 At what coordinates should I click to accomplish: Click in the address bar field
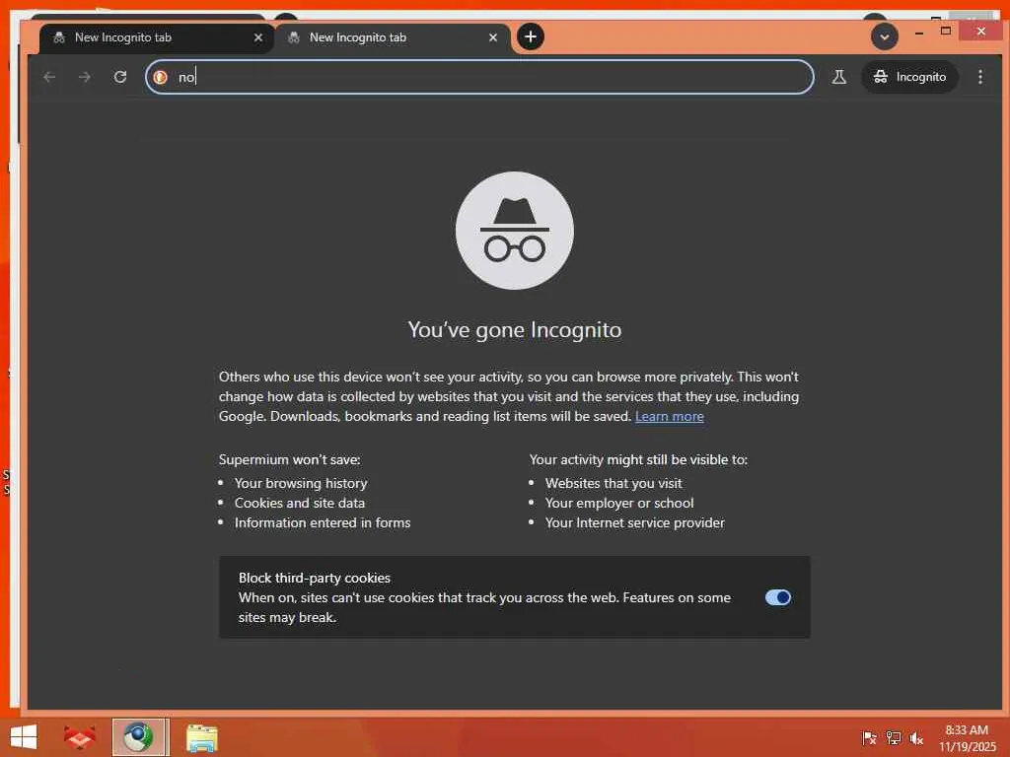click(479, 77)
